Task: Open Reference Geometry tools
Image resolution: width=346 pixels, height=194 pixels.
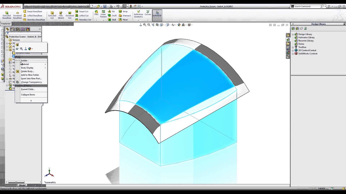Action: (x=138, y=14)
